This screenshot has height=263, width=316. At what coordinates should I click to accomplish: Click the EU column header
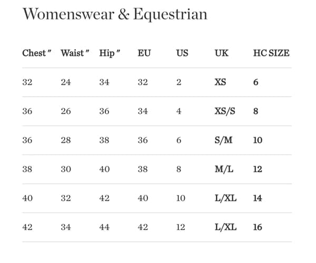coord(144,53)
